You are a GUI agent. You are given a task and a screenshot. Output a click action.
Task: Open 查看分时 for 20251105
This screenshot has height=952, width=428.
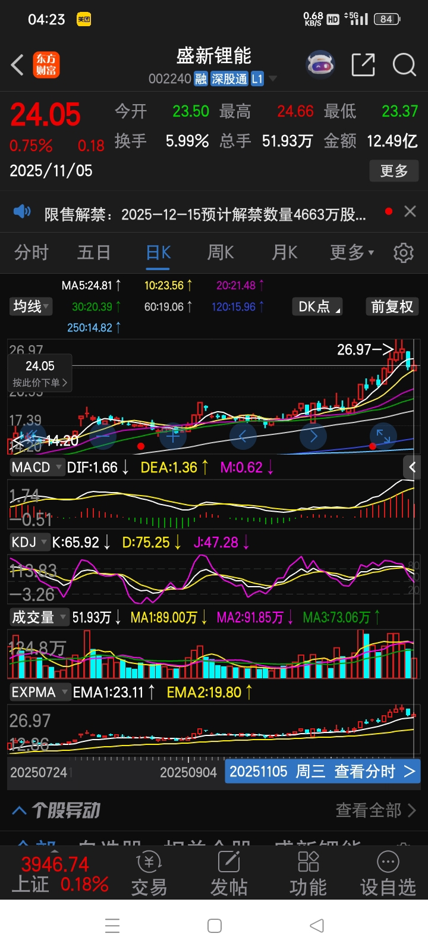coord(322,772)
